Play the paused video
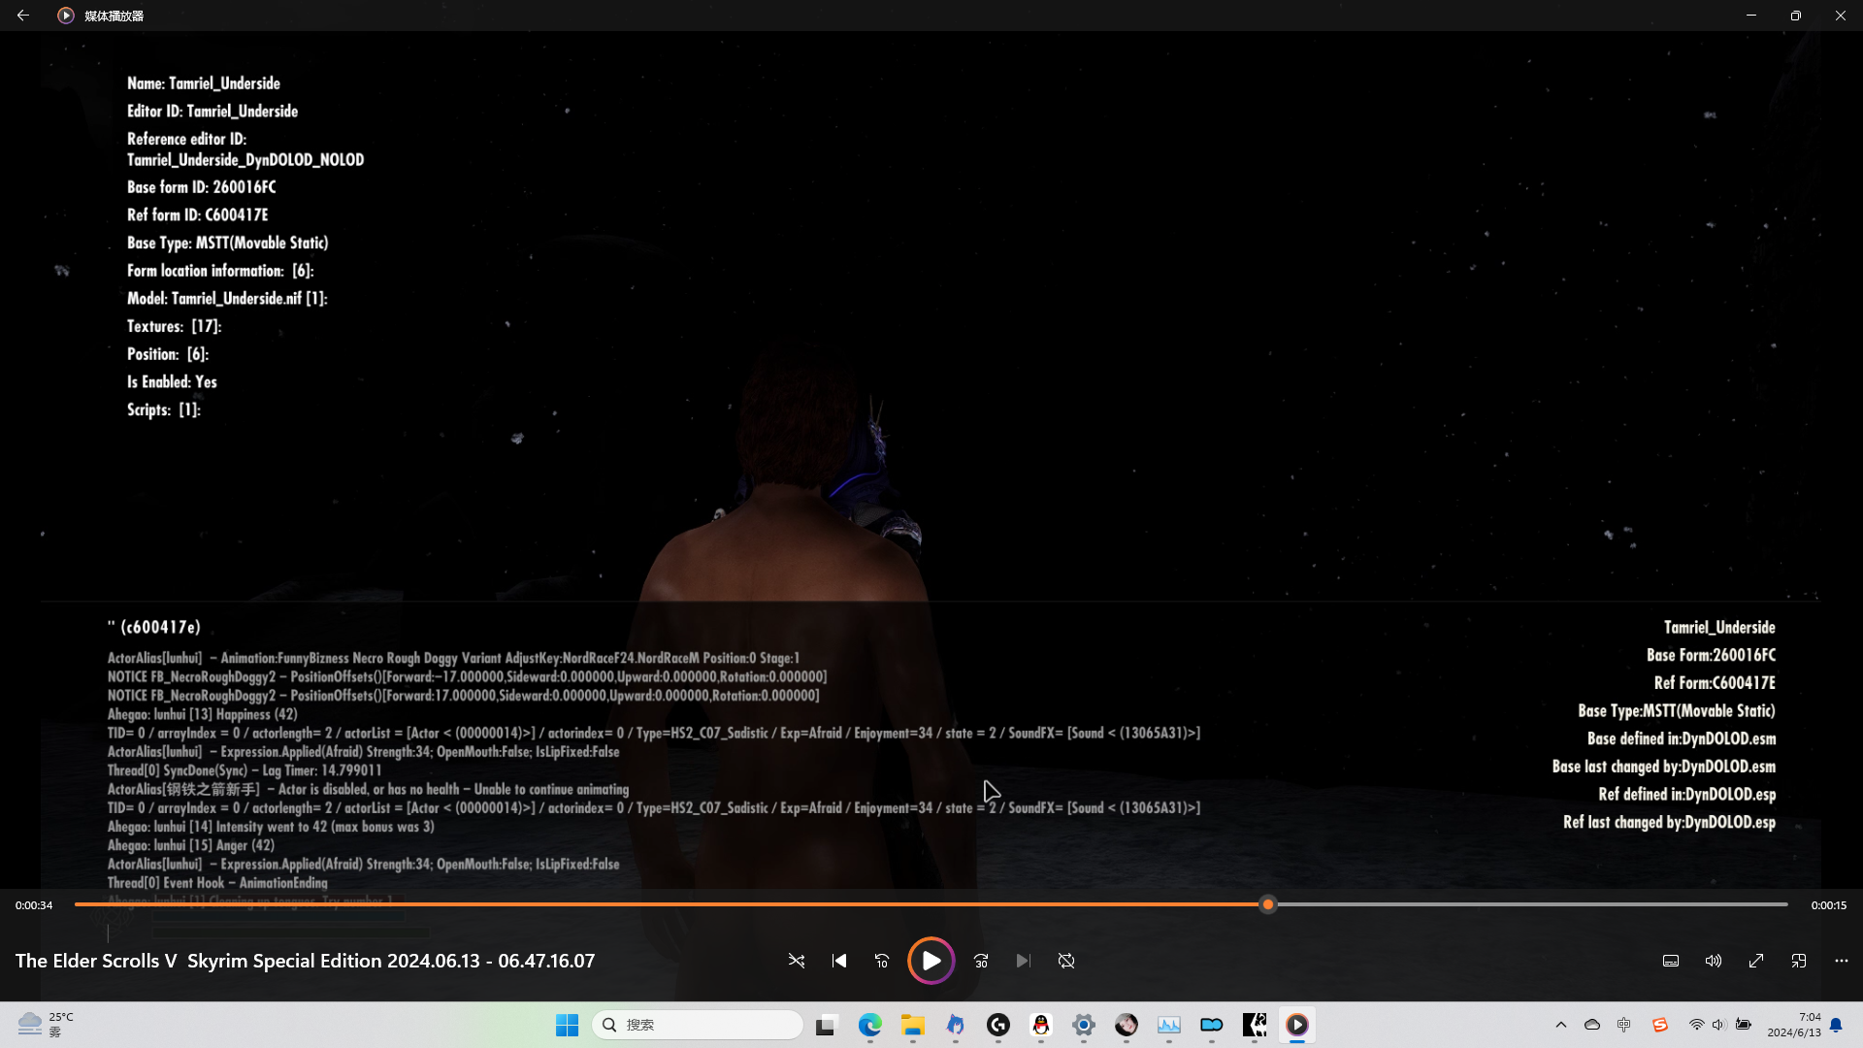The height and width of the screenshot is (1048, 1863). coord(931,961)
